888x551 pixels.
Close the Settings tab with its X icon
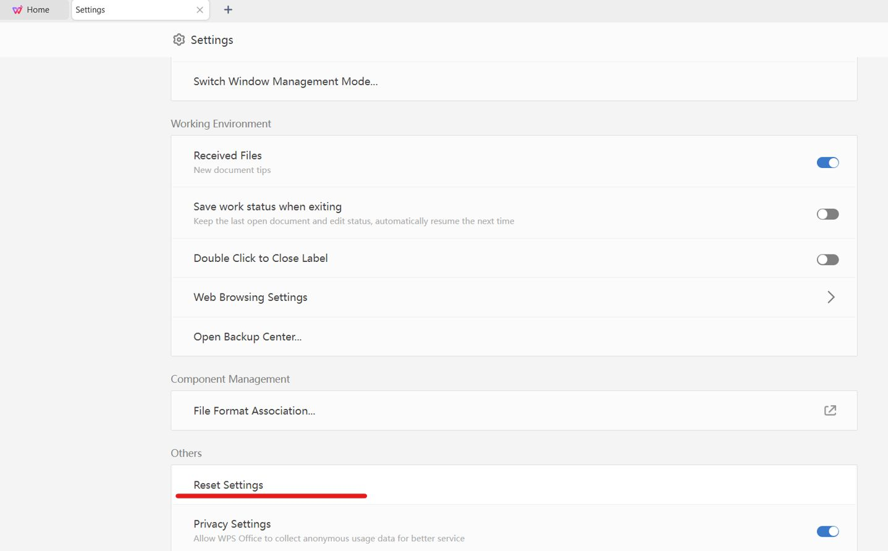pyautogui.click(x=200, y=10)
